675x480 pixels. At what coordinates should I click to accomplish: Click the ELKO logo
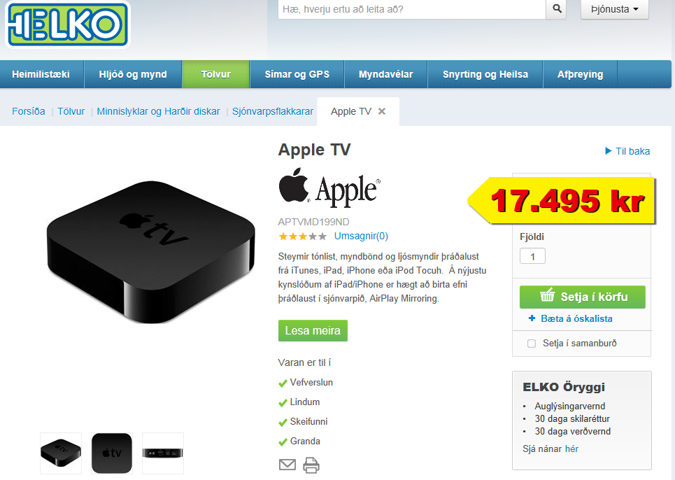pyautogui.click(x=68, y=24)
